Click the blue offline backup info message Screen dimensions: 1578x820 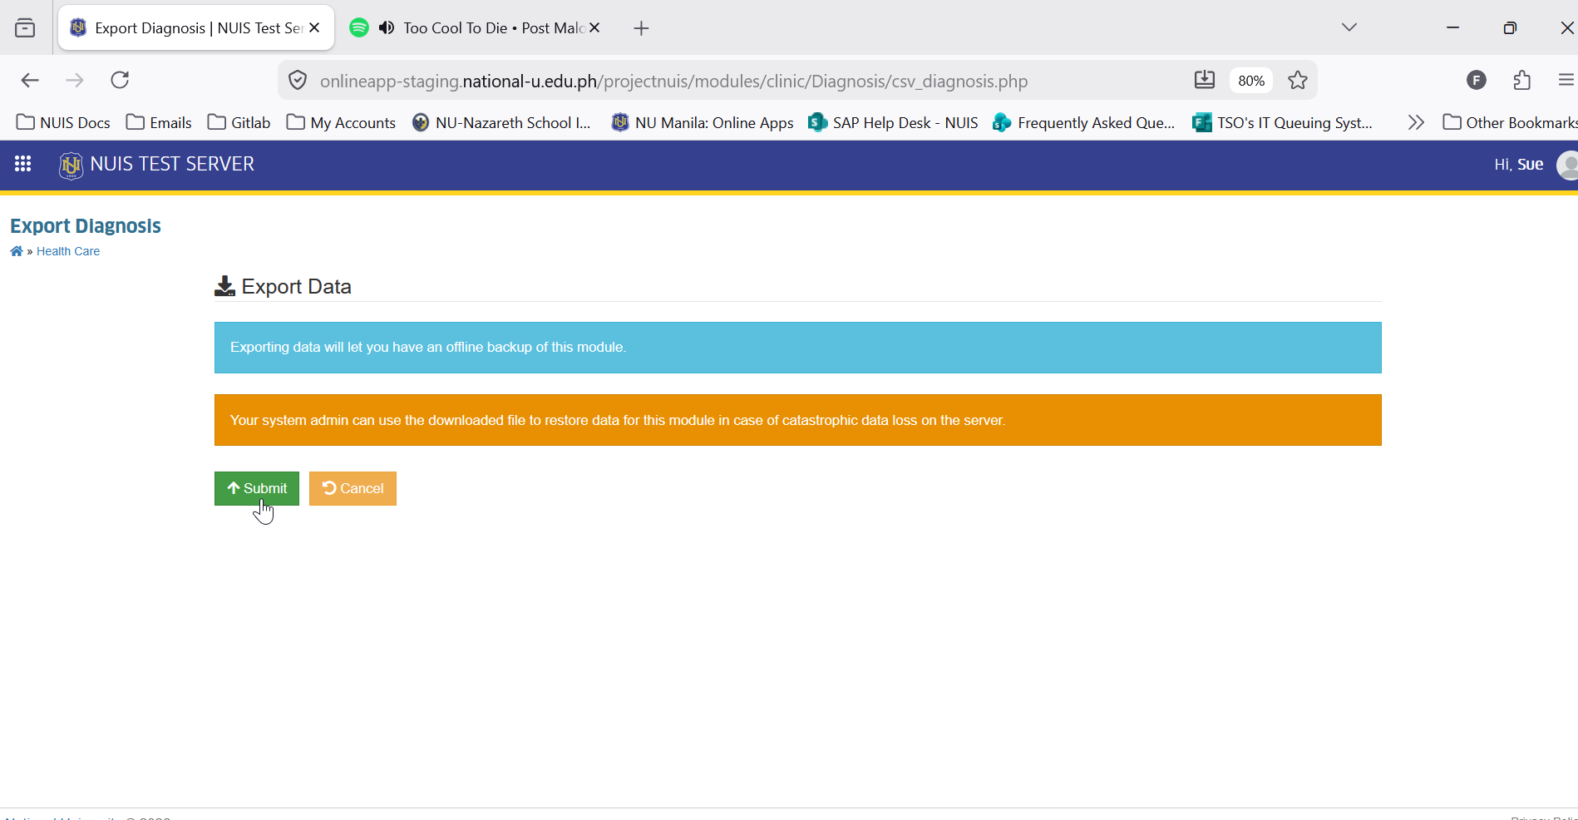(x=798, y=348)
